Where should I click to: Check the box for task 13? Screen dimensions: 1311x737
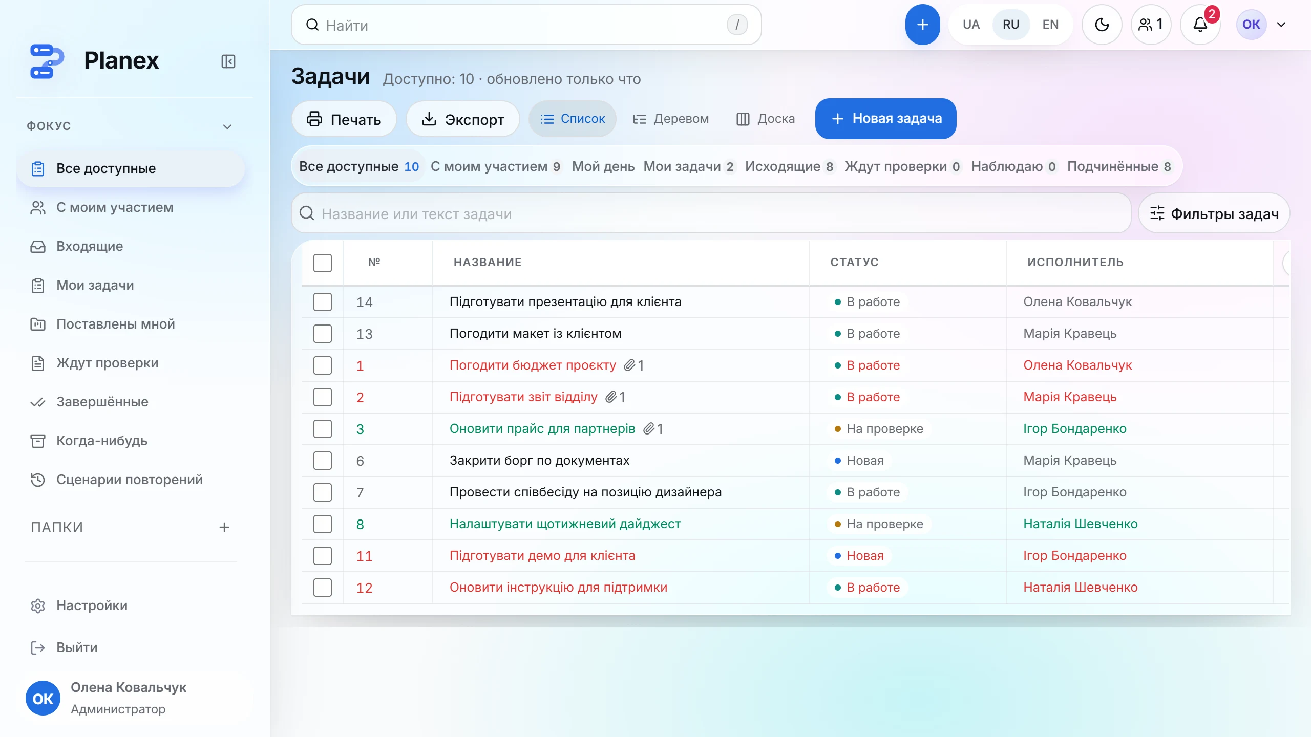click(x=323, y=334)
